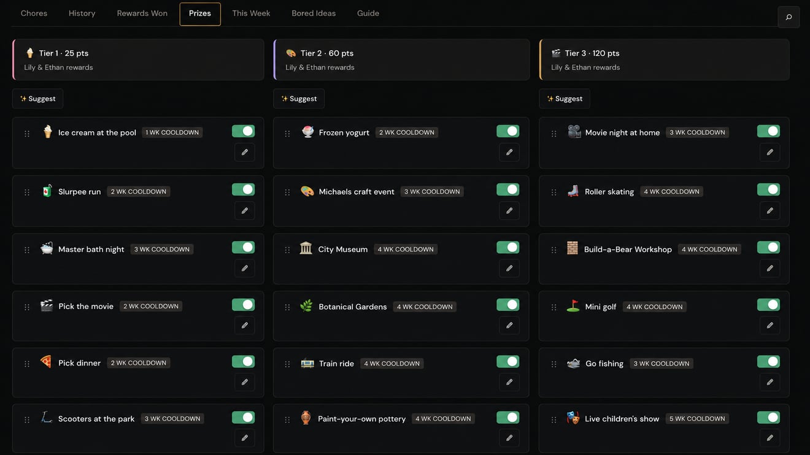
Task: Click the "5 WK COOLDOWN" badge
Action: (697, 419)
